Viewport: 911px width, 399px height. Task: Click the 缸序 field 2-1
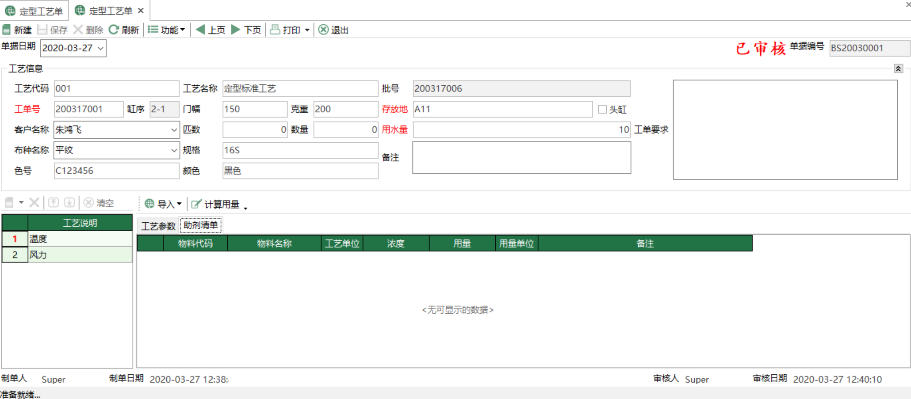pos(164,109)
